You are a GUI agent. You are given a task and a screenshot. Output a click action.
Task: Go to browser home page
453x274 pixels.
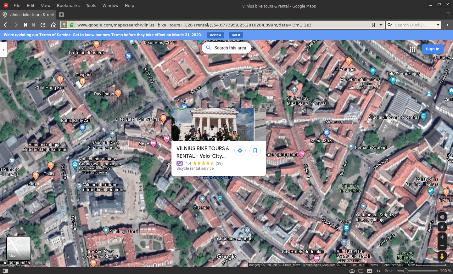[x=54, y=25]
